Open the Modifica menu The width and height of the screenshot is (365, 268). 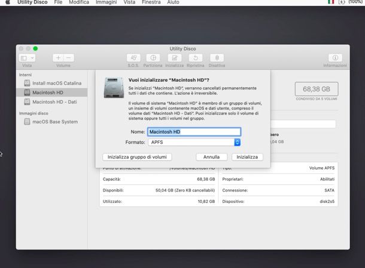79,2
